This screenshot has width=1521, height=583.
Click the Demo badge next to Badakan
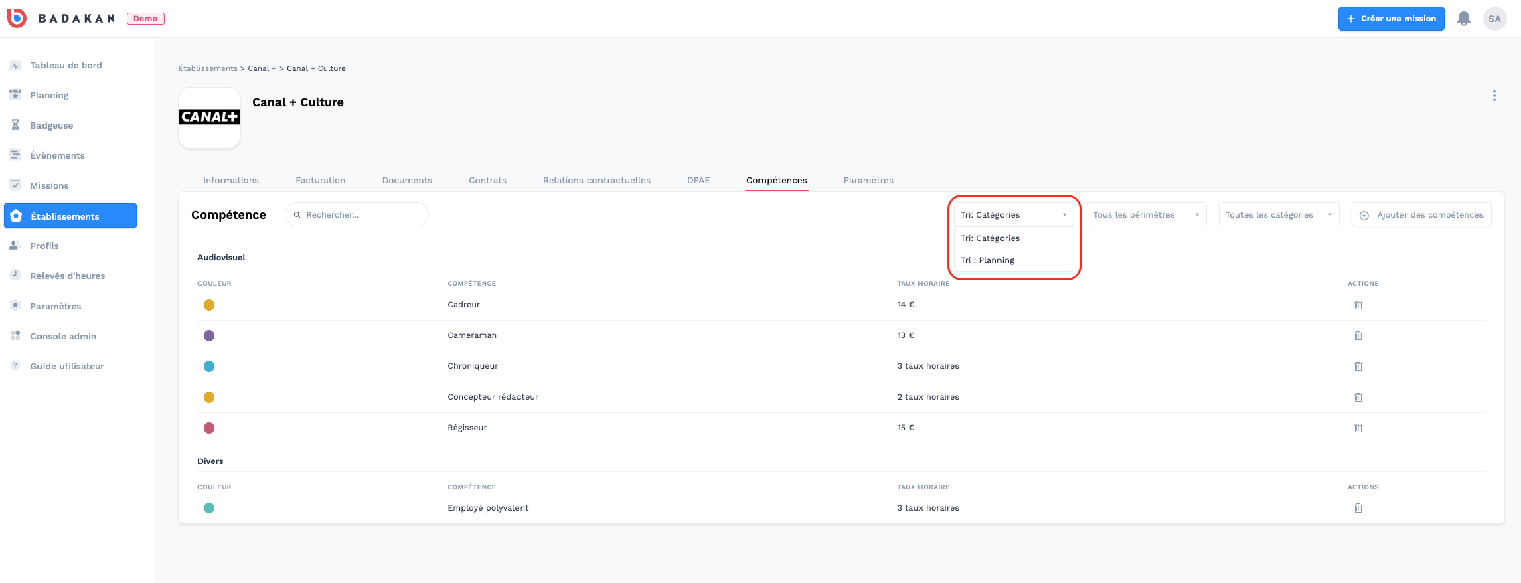coord(145,19)
